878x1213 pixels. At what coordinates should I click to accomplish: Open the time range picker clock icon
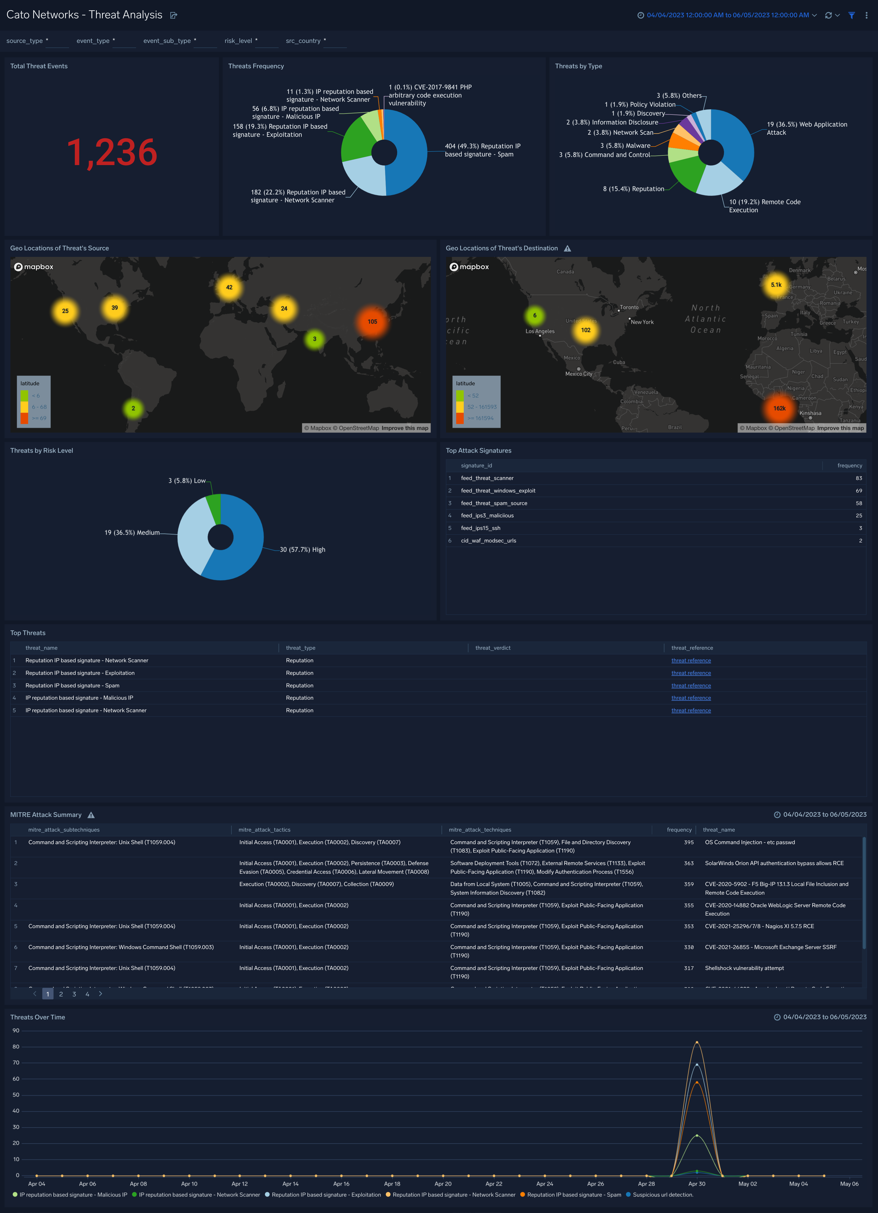pos(640,15)
